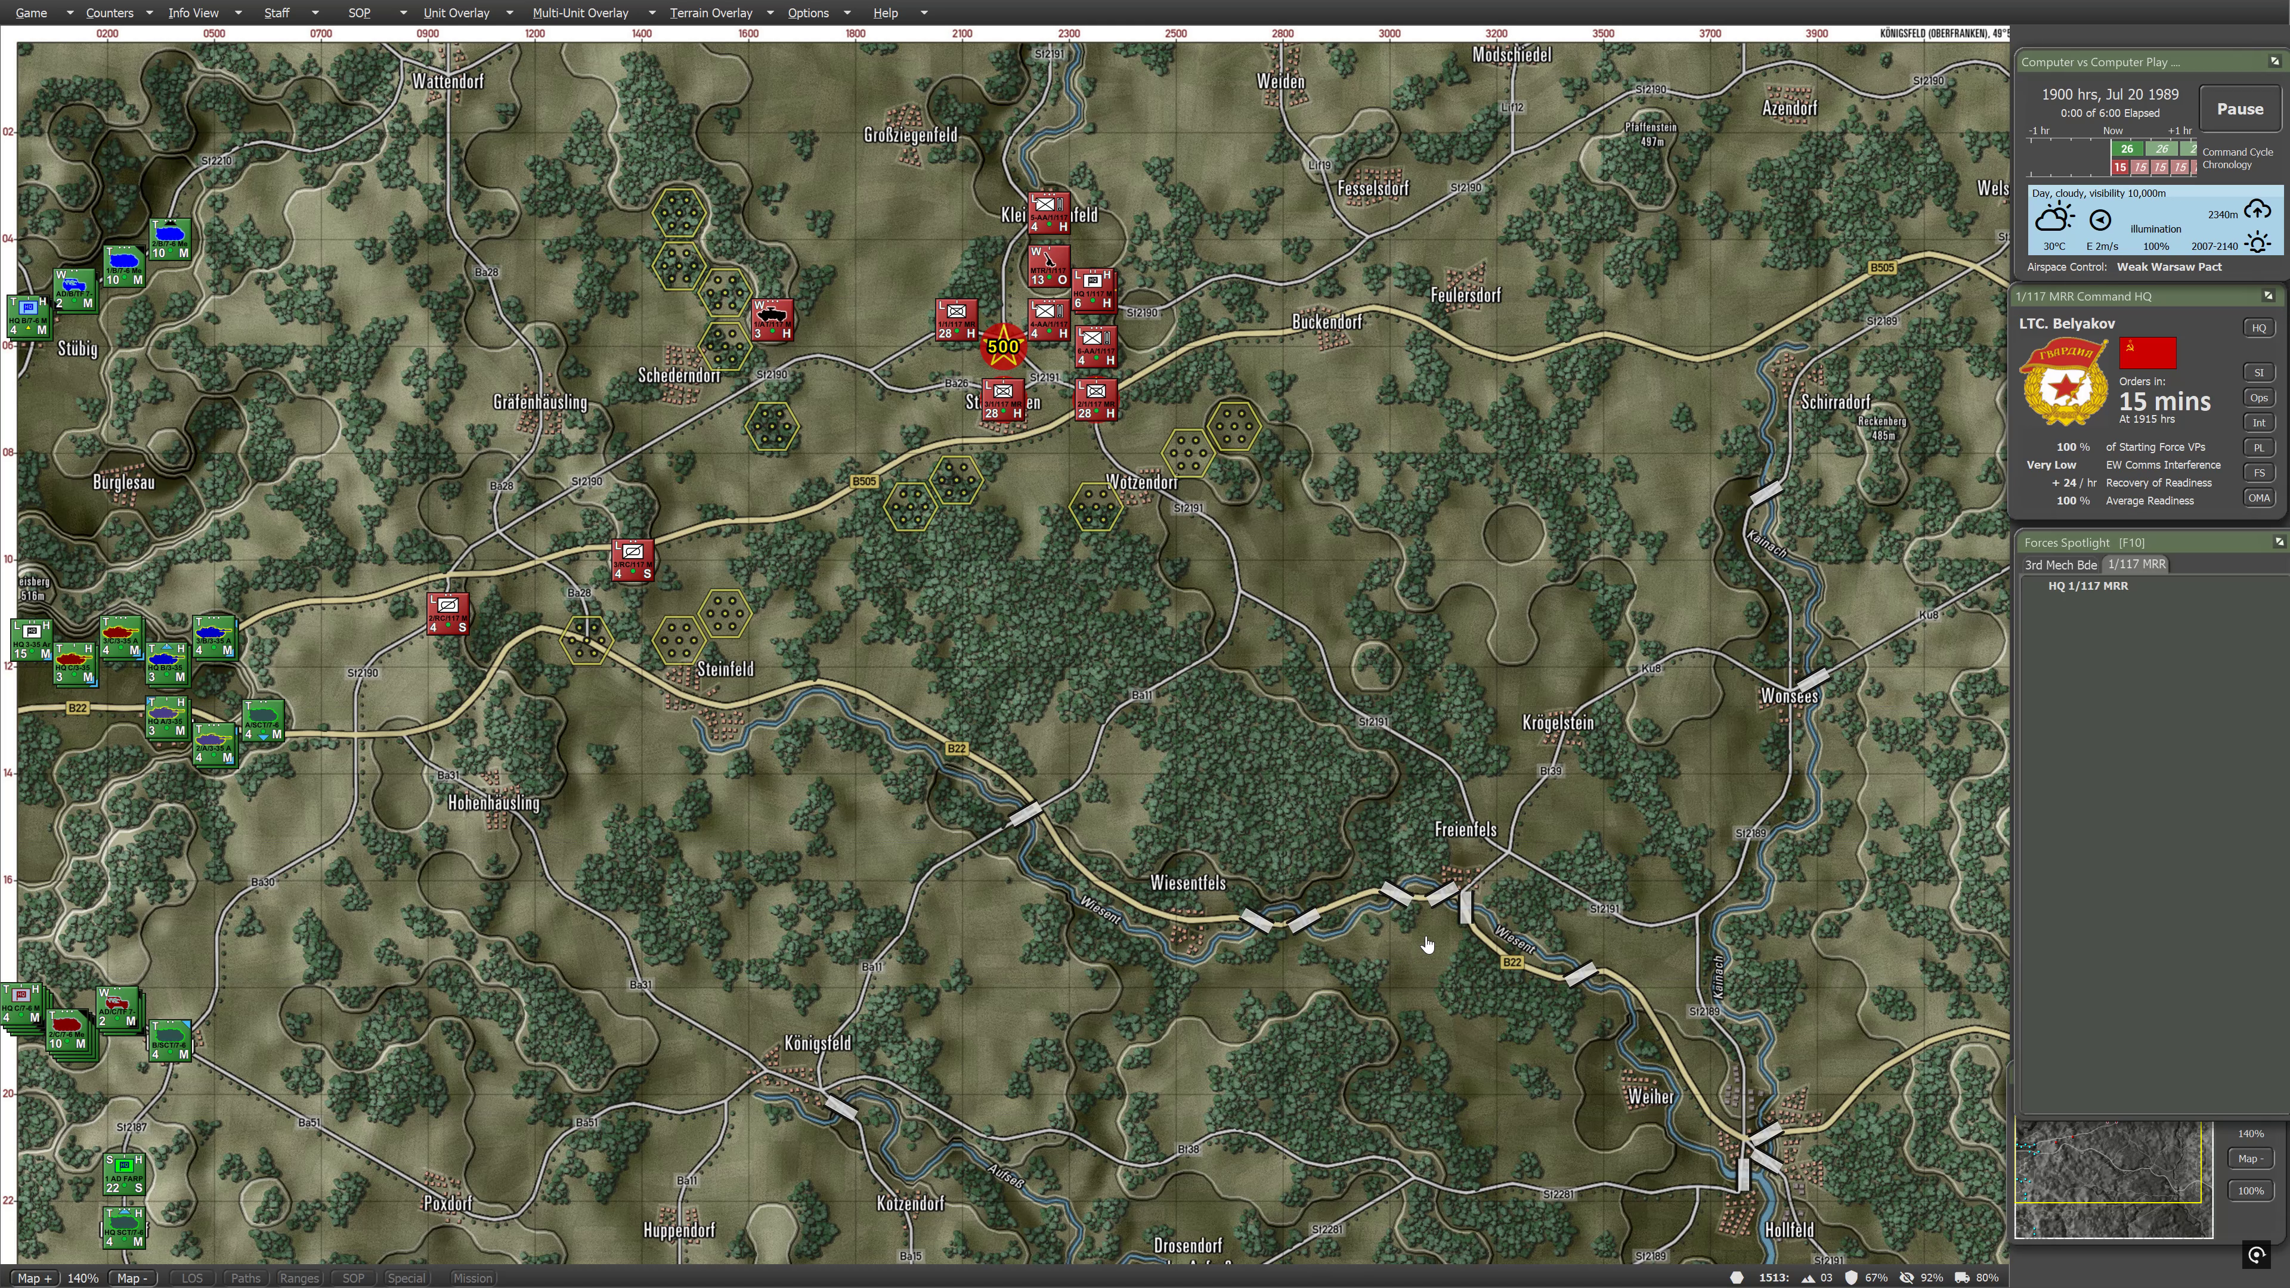This screenshot has width=2290, height=1288.
Task: Open the Terrain Overlay menu
Action: pos(711,13)
